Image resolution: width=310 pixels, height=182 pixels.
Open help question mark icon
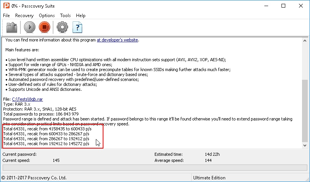click(77, 27)
